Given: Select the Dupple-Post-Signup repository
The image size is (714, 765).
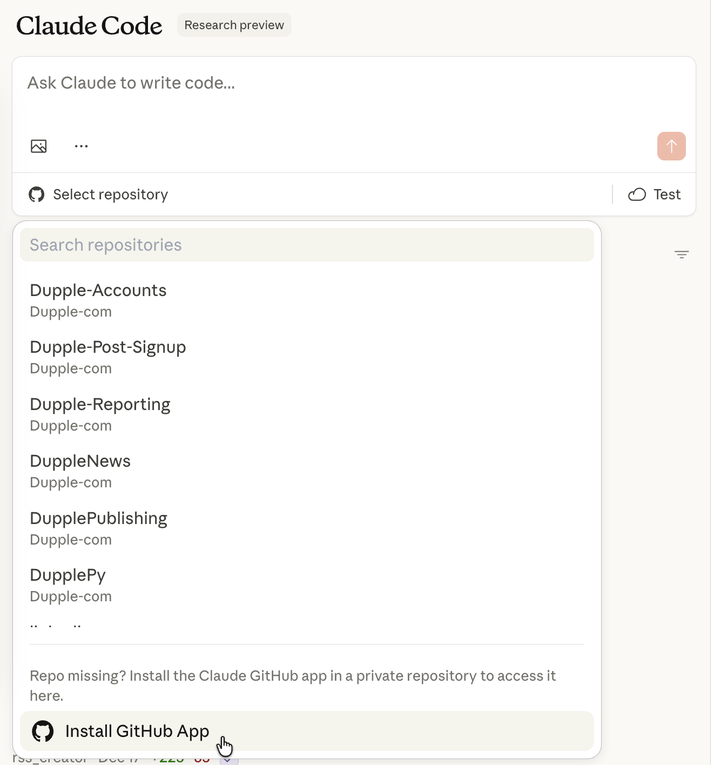Looking at the screenshot, I should coord(108,357).
